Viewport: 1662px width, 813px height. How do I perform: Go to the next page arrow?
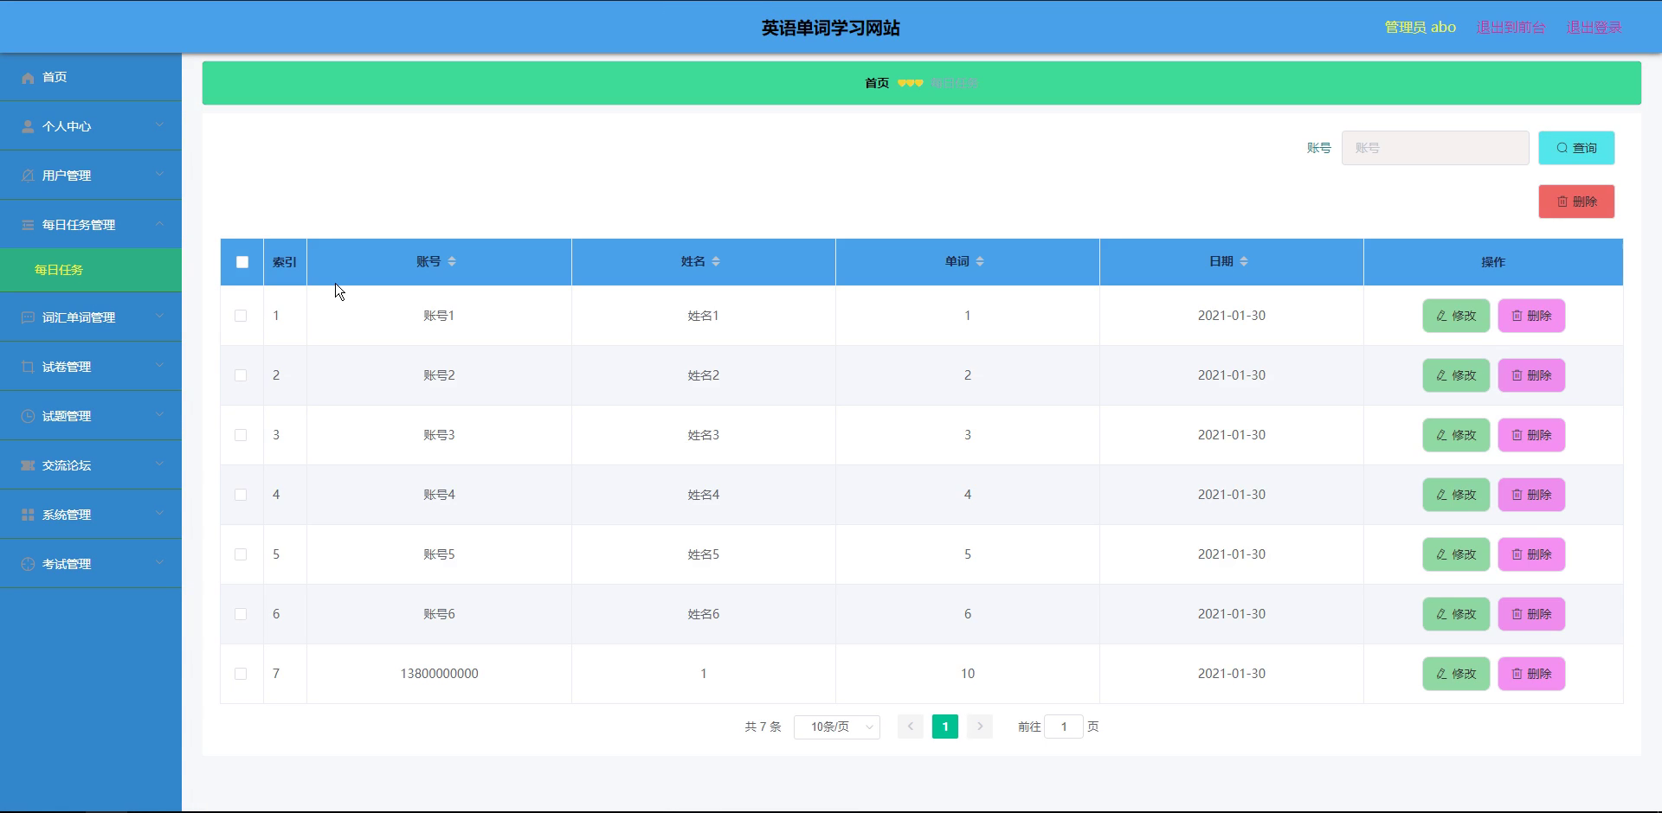point(980,727)
